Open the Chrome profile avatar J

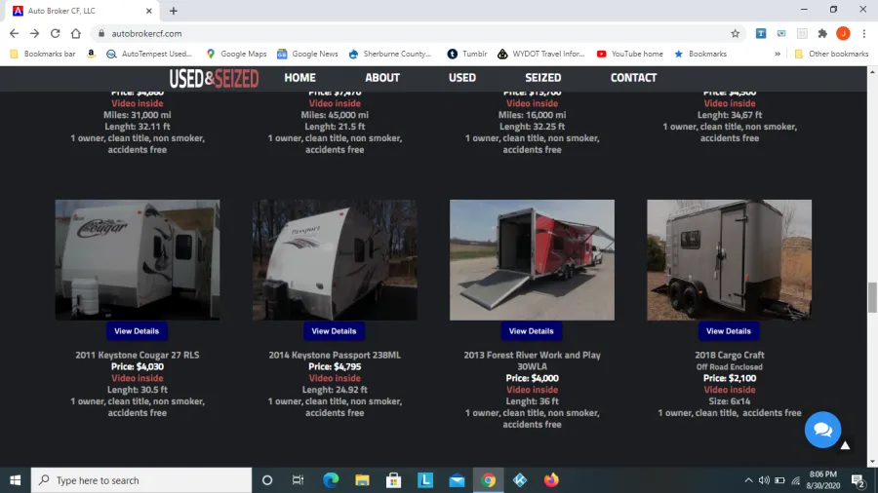(843, 33)
